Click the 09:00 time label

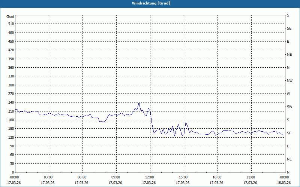116,177
